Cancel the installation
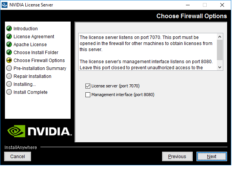 coord(17,157)
